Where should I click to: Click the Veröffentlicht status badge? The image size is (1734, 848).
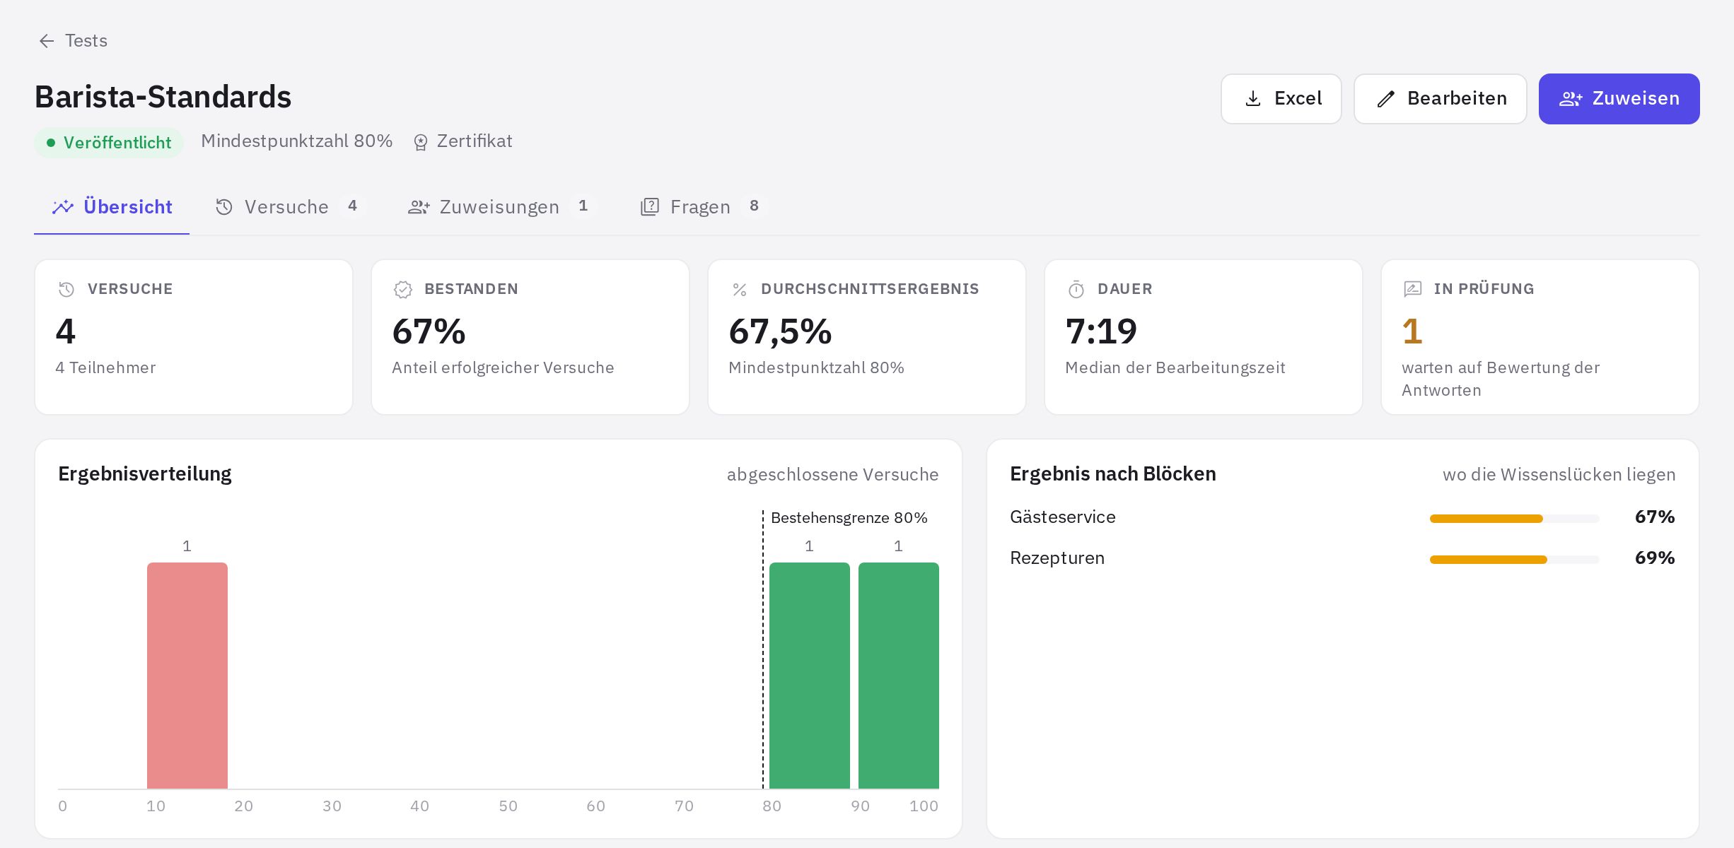[109, 143]
